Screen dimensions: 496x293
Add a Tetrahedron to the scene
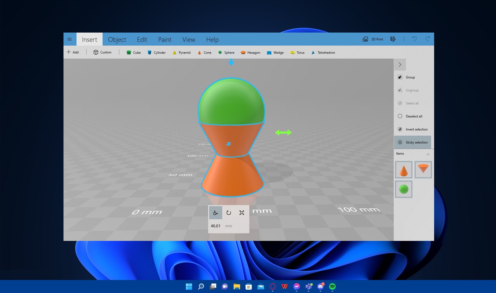point(323,52)
